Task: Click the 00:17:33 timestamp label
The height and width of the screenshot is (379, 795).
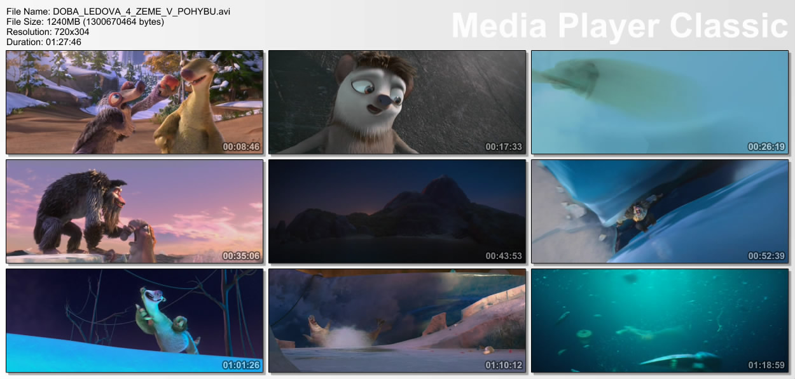Action: (x=504, y=147)
